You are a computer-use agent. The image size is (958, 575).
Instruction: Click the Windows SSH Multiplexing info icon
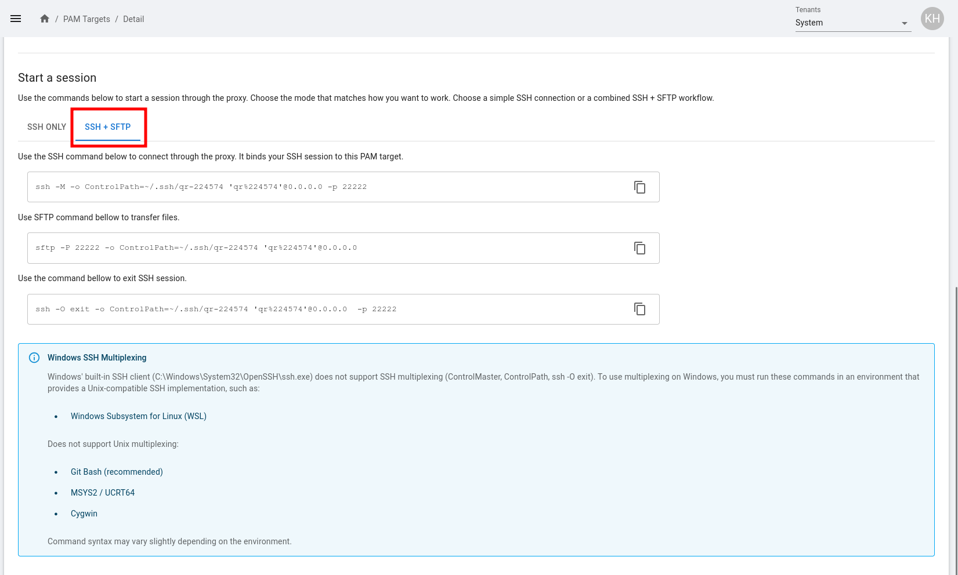(34, 358)
